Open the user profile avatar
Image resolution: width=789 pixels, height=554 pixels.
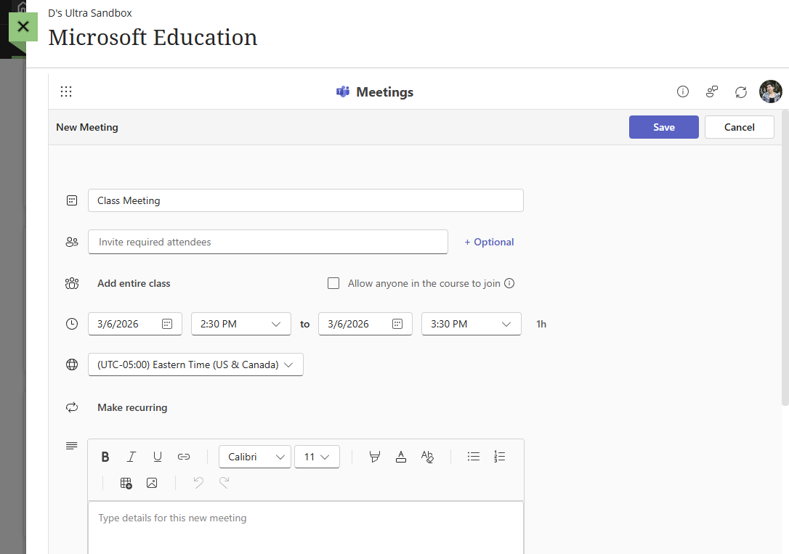point(770,91)
